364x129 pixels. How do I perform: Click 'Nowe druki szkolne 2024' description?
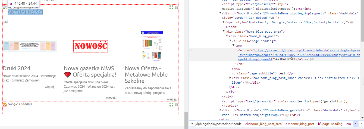click(29, 78)
